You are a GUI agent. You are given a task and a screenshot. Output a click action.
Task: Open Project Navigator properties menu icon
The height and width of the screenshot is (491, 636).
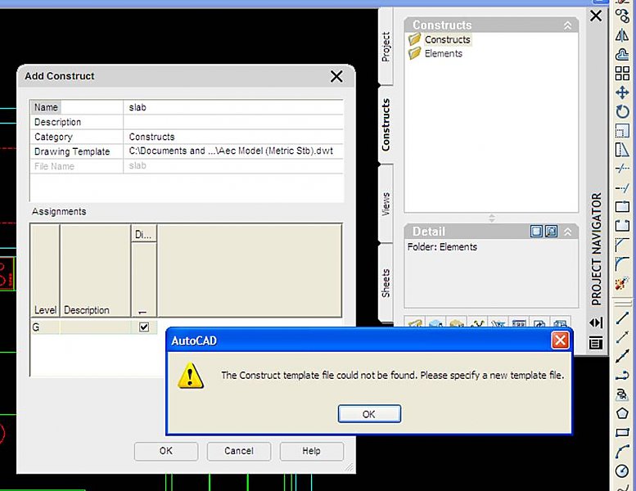(595, 343)
